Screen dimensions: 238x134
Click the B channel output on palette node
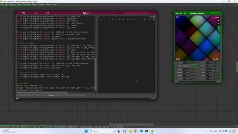(219, 27)
